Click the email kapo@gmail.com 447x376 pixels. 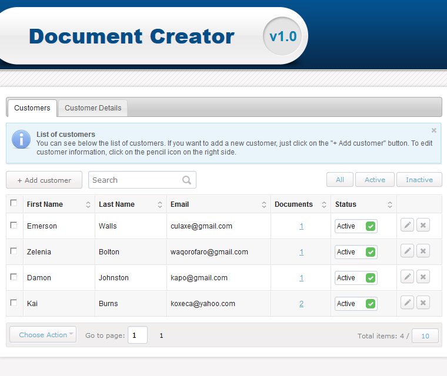(199, 278)
